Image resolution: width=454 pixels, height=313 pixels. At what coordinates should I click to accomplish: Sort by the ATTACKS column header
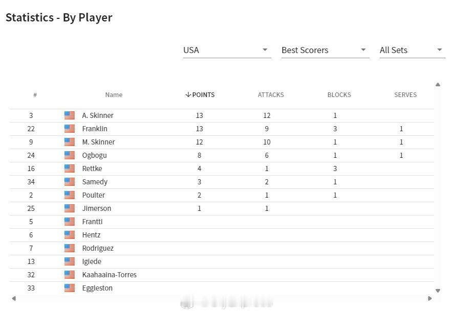271,94
